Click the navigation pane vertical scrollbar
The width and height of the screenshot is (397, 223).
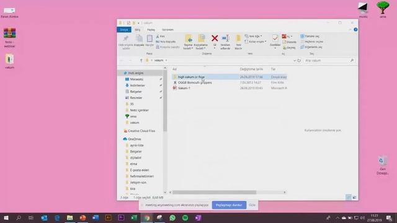coord(165,101)
